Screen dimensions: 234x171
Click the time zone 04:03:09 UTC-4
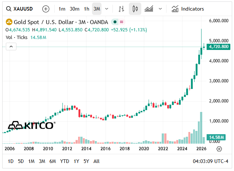point(210,161)
